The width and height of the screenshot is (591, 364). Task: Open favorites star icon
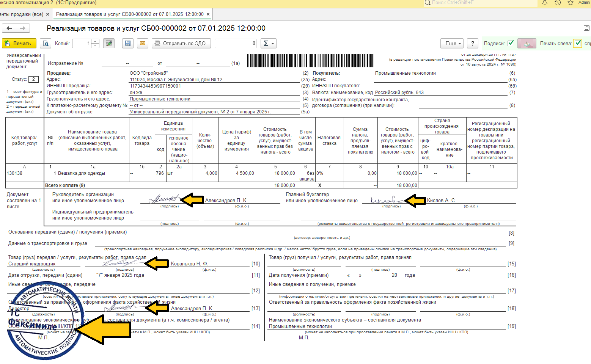(570, 3)
